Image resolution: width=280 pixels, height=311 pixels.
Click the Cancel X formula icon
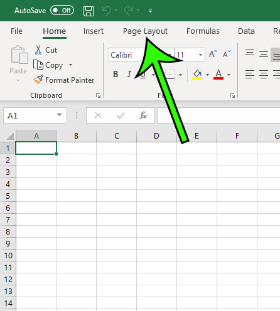point(98,115)
